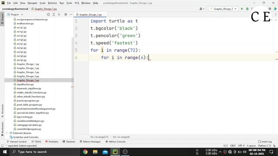Click line number 5 in the gutter
This screenshot has height=156, width=278.
coord(76,50)
